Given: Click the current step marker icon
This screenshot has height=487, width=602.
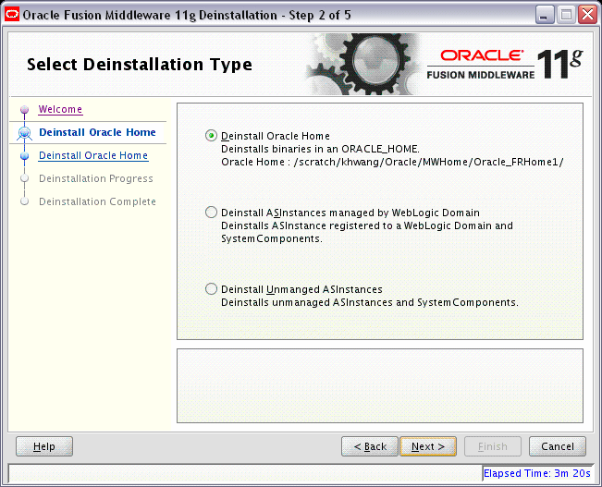Looking at the screenshot, I should [x=25, y=133].
